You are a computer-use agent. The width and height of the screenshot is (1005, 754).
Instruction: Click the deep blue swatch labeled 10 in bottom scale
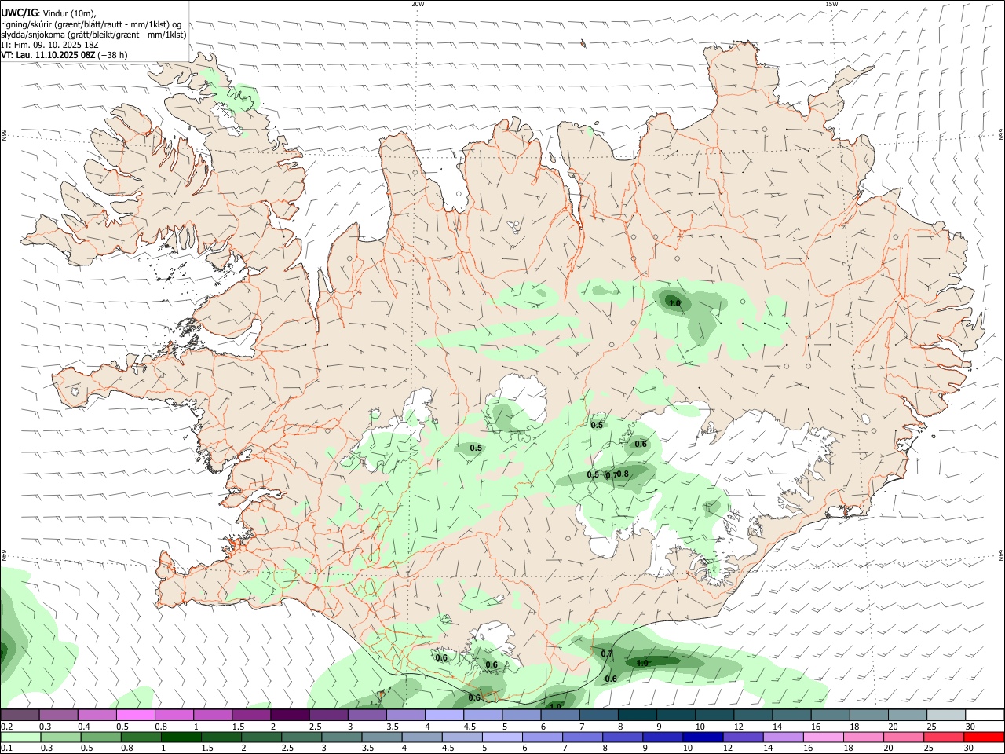coord(703,737)
